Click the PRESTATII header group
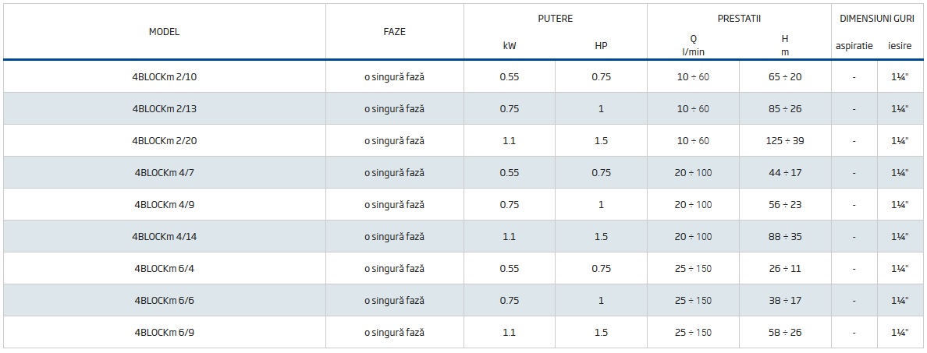This screenshot has width=927, height=353. click(739, 18)
